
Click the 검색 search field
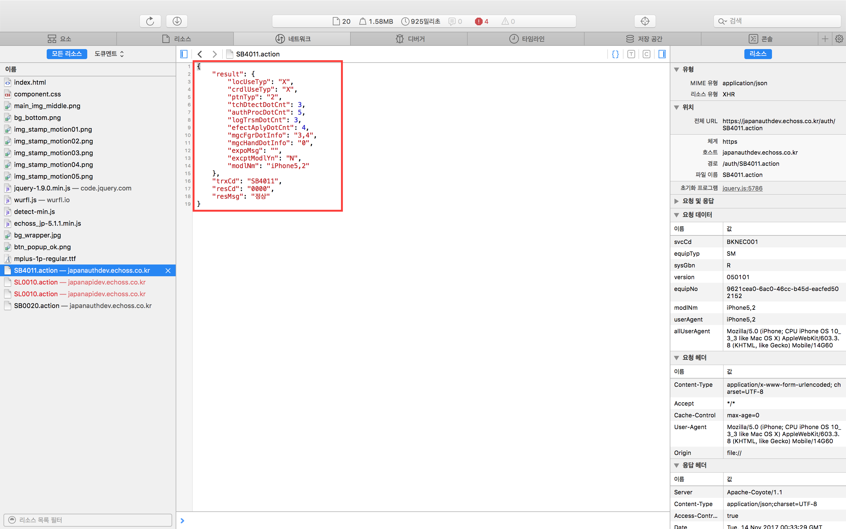[777, 21]
